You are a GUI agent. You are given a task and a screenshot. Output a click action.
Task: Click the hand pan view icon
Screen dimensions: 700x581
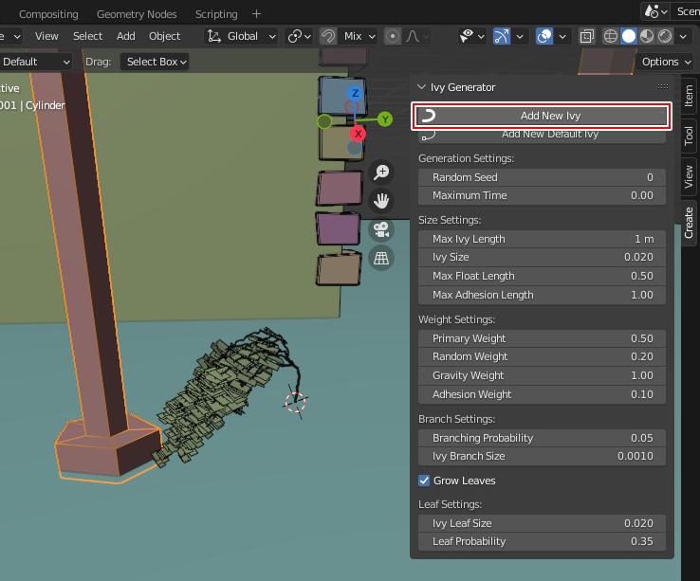coord(381,201)
